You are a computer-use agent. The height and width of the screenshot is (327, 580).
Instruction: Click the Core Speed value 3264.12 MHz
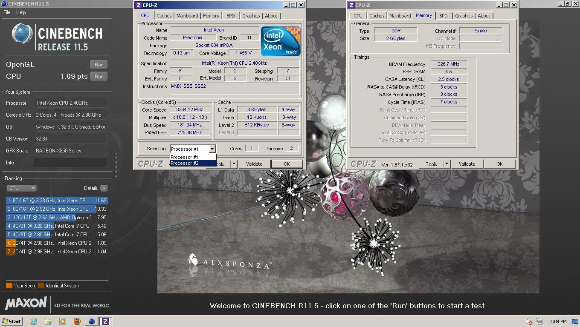click(x=190, y=109)
